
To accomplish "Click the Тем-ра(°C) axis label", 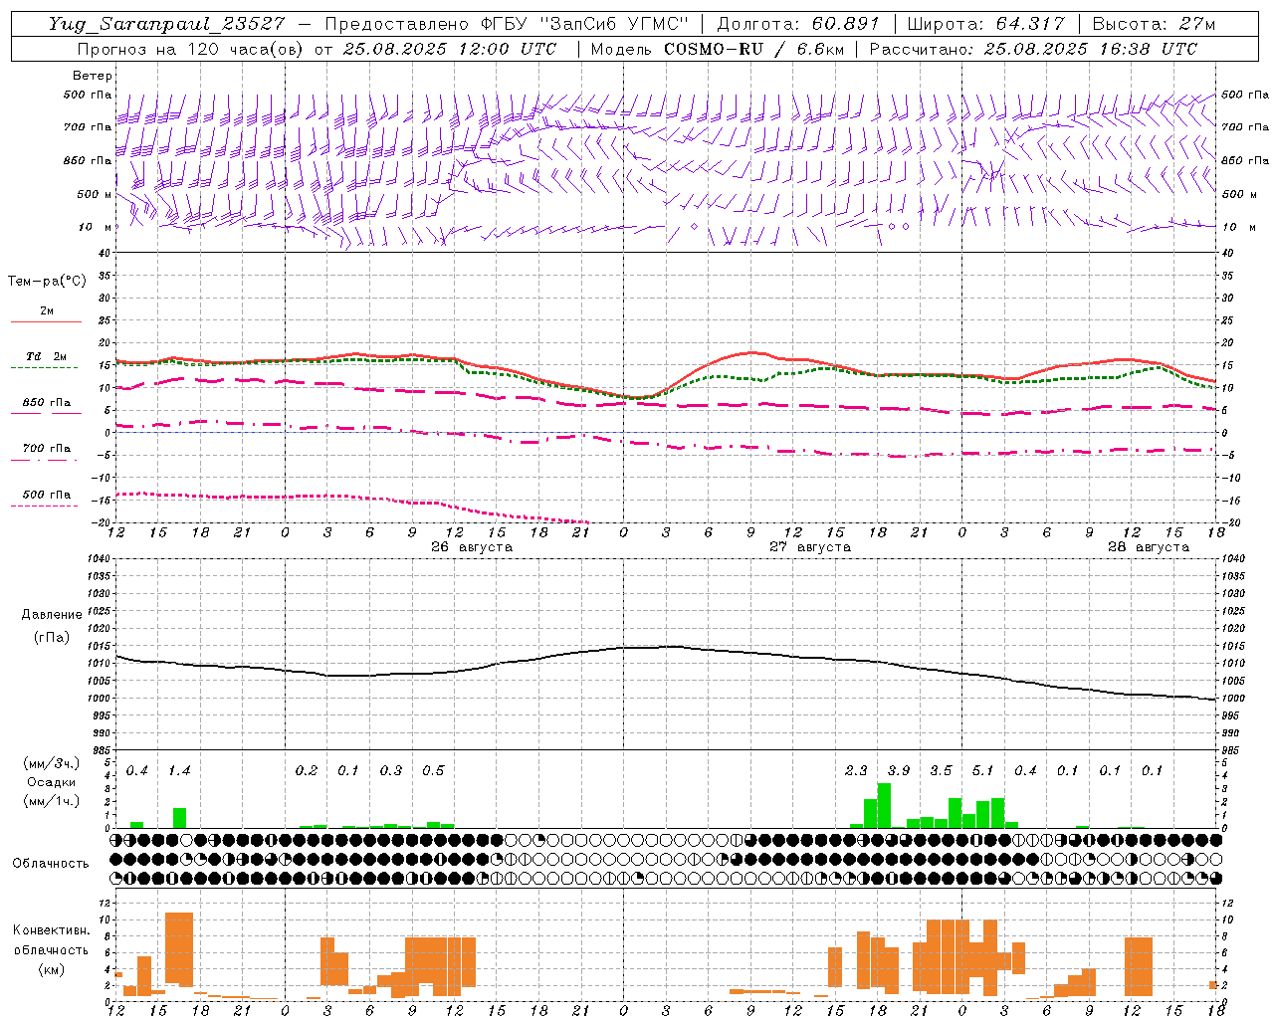I will pyautogui.click(x=47, y=282).
